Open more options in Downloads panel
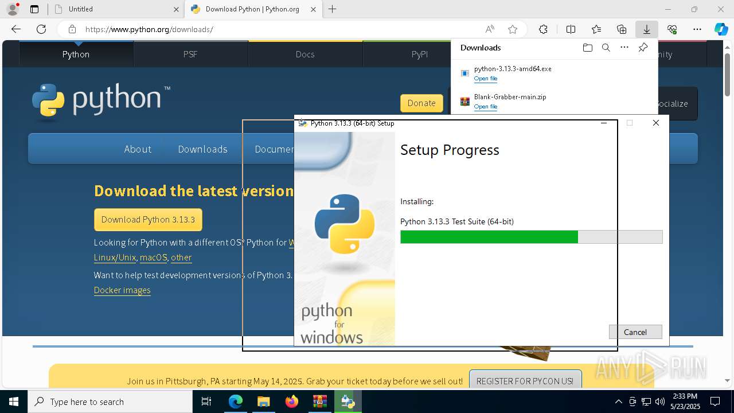This screenshot has height=413, width=734. point(624,48)
